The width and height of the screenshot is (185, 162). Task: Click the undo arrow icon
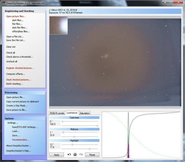click(x=69, y=154)
